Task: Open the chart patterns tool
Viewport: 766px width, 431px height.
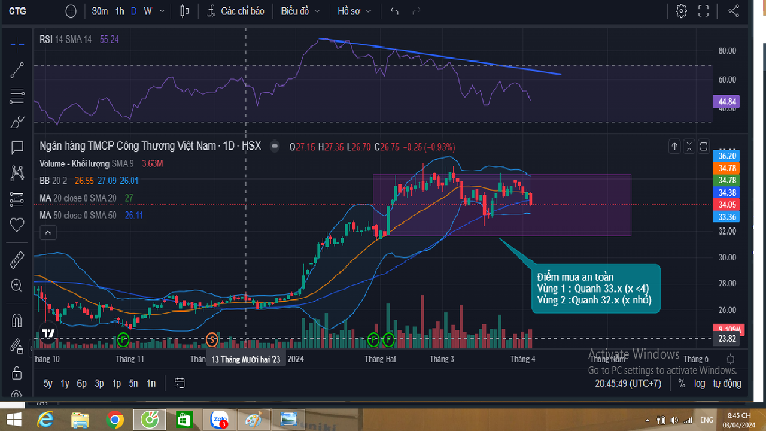Action: click(17, 173)
